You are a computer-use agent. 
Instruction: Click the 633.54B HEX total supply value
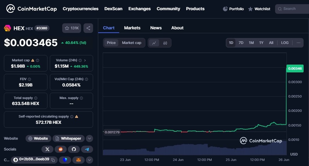(x=26, y=103)
